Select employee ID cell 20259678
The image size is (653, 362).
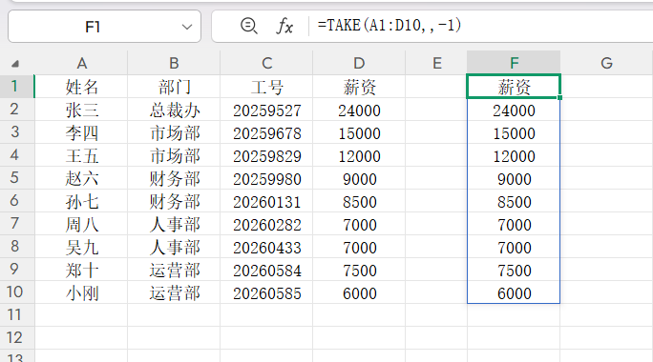[x=266, y=133]
